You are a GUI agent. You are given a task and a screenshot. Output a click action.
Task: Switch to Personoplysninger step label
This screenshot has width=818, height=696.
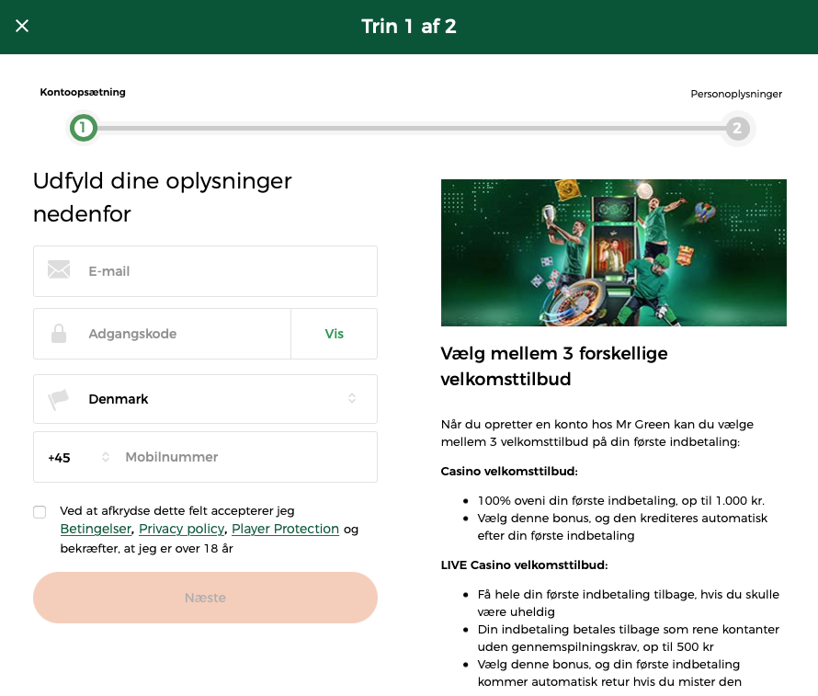735,94
